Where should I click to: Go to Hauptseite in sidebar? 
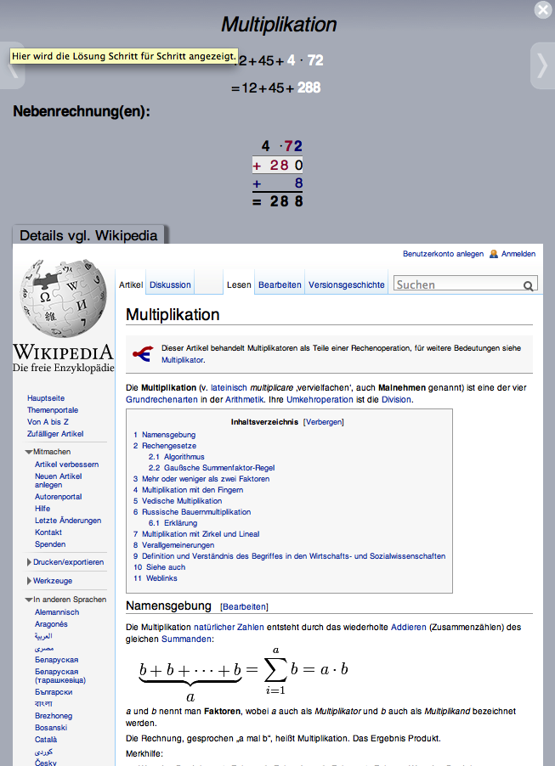tap(46, 398)
